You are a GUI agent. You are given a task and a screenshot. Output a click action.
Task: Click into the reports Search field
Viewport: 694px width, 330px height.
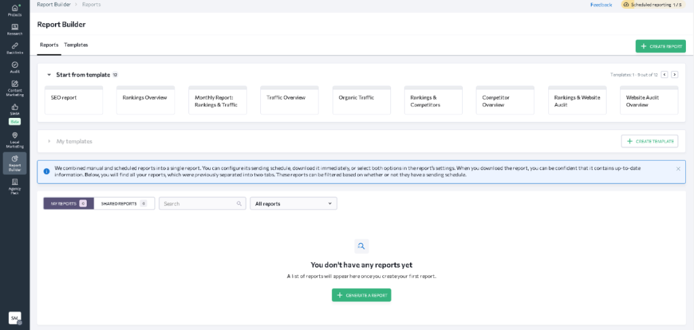coord(202,203)
